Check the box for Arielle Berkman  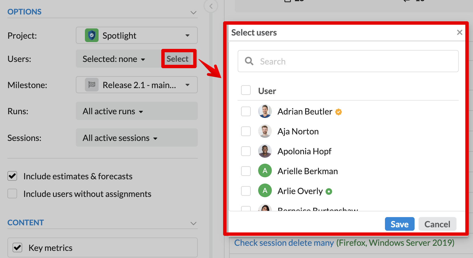coord(246,171)
